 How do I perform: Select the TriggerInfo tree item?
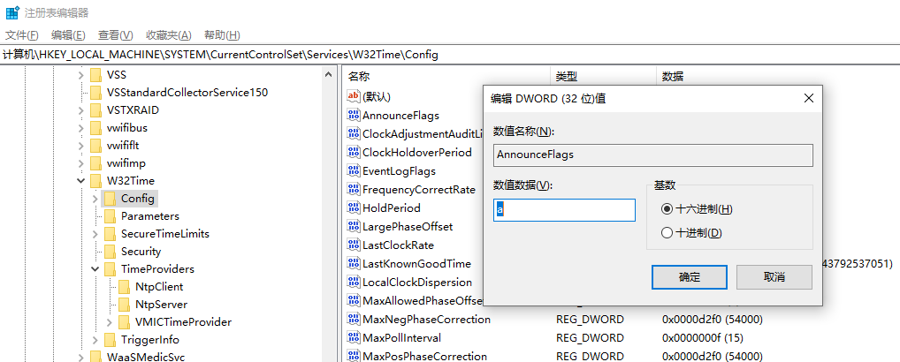pyautogui.click(x=149, y=340)
